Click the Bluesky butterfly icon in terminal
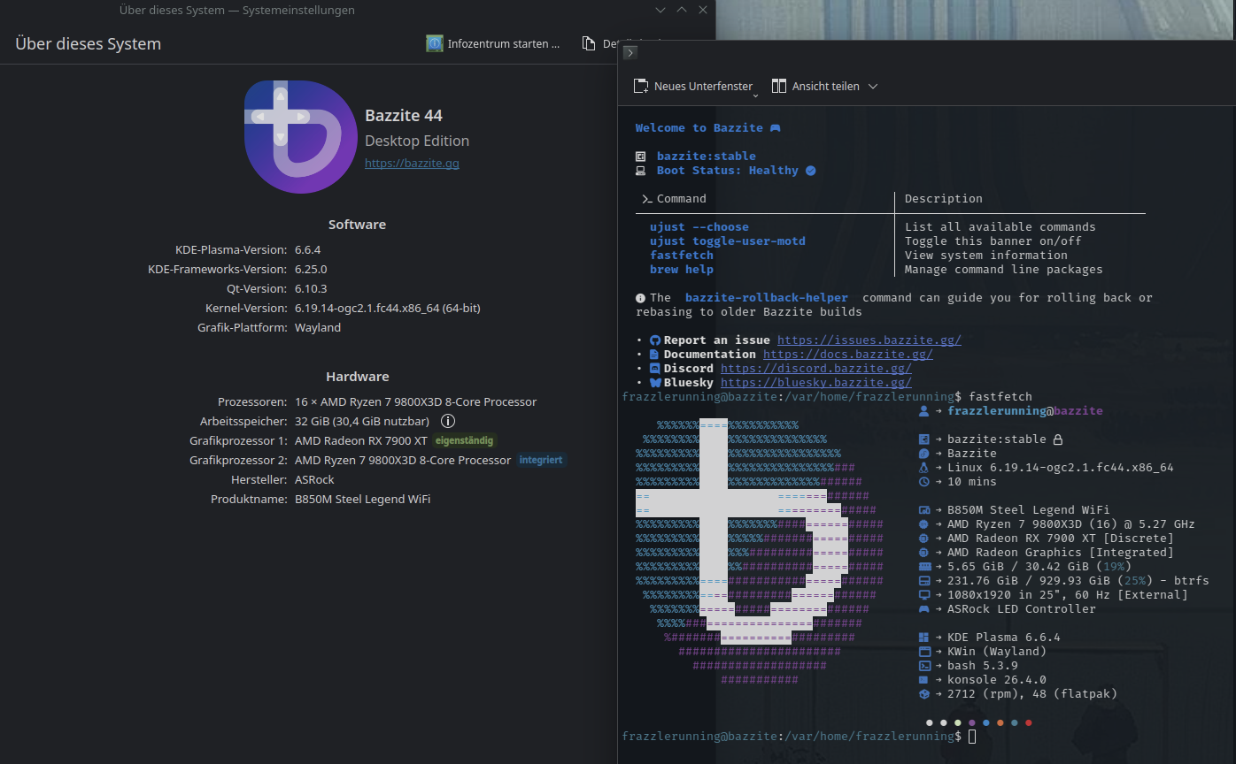1236x764 pixels. tap(655, 383)
